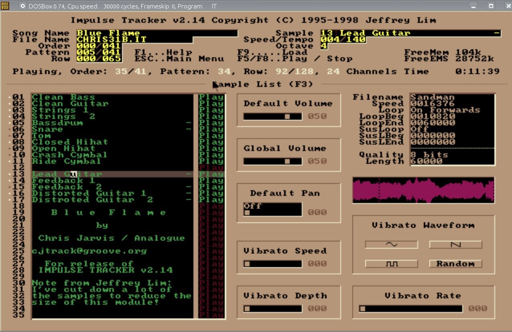
Task: Click the F5/F8..Play / Stop hint
Action: tap(295, 59)
